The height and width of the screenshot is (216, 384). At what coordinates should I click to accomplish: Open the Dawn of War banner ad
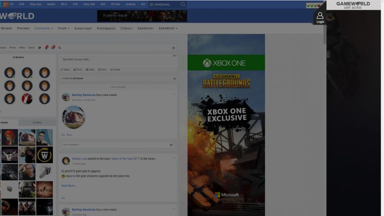point(142,16)
